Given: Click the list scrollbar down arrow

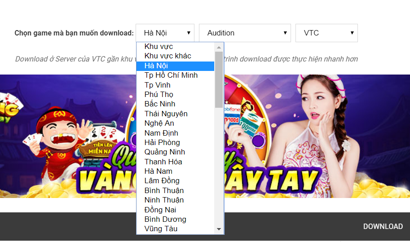Looking at the screenshot, I should click(x=219, y=229).
